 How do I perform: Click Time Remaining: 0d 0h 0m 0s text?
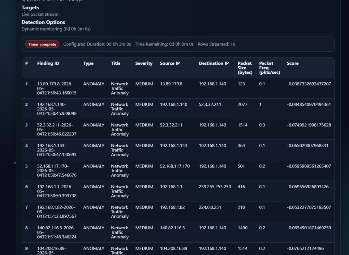[x=164, y=44]
